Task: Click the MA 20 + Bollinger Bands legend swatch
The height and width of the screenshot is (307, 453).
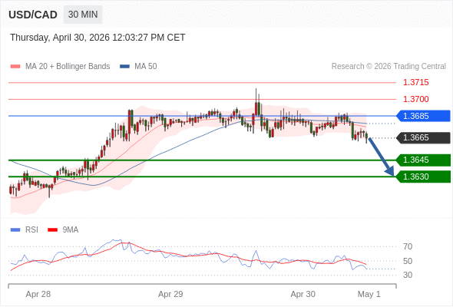Action: [x=15, y=67]
